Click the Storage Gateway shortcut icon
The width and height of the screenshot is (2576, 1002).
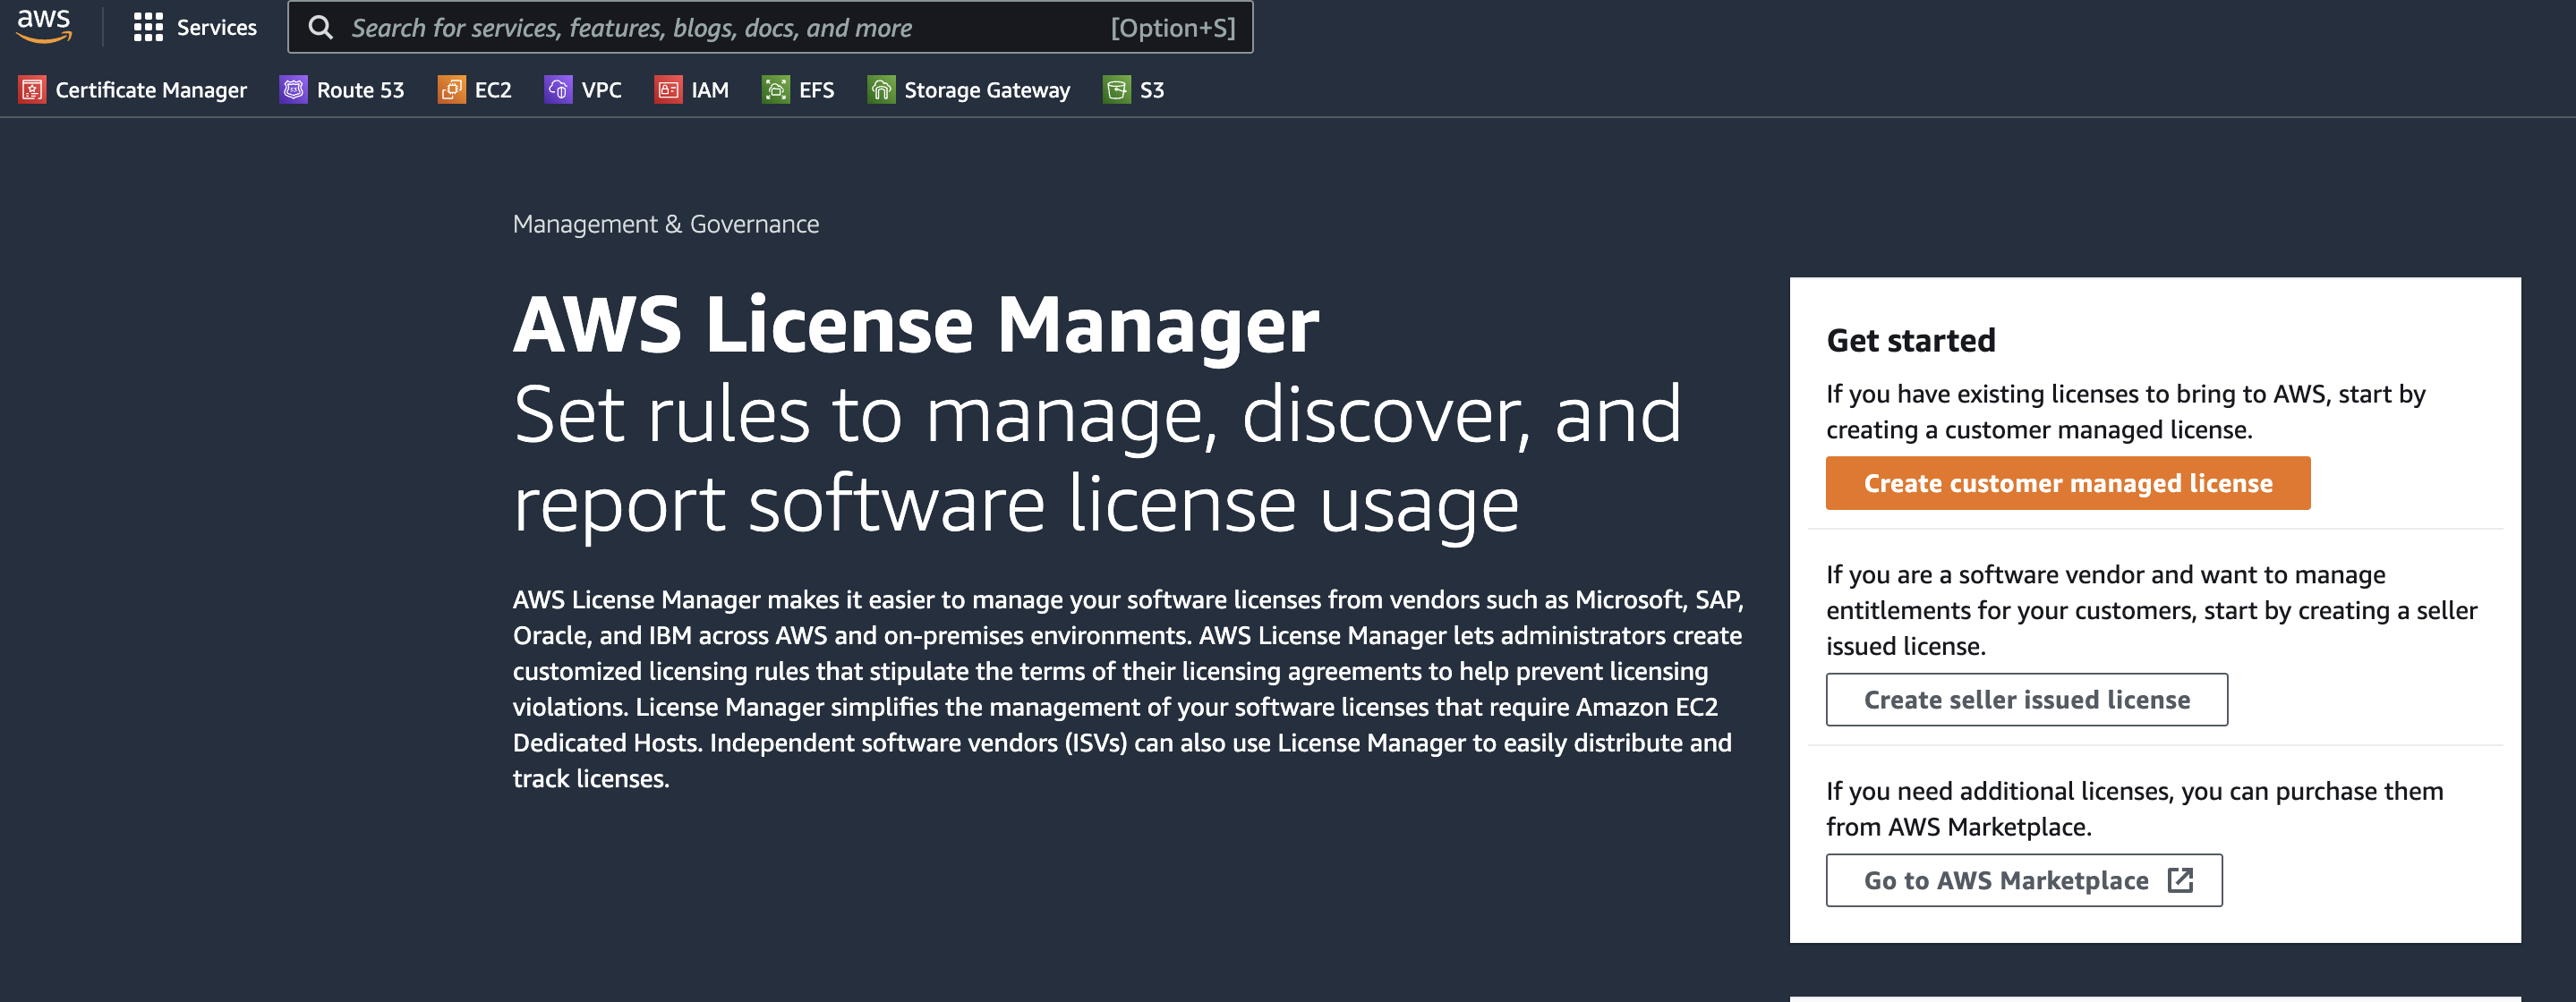pyautogui.click(x=881, y=90)
